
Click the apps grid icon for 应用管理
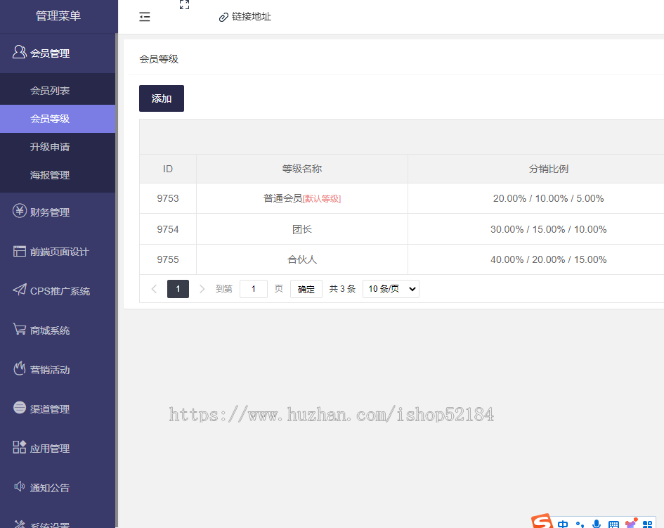pos(20,446)
